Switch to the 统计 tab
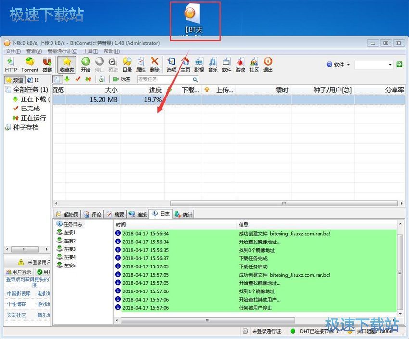Screen dimensions: 409x339 tap(184, 214)
